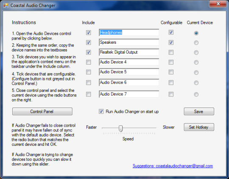Tick the Configurable checkbox for Realtek Digital Output
Image resolution: width=229 pixels, height=179 pixels.
(x=171, y=52)
